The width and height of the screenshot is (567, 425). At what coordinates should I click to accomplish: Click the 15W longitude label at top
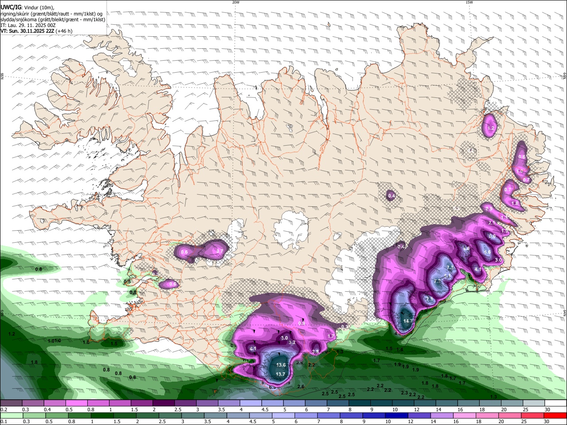point(469,2)
